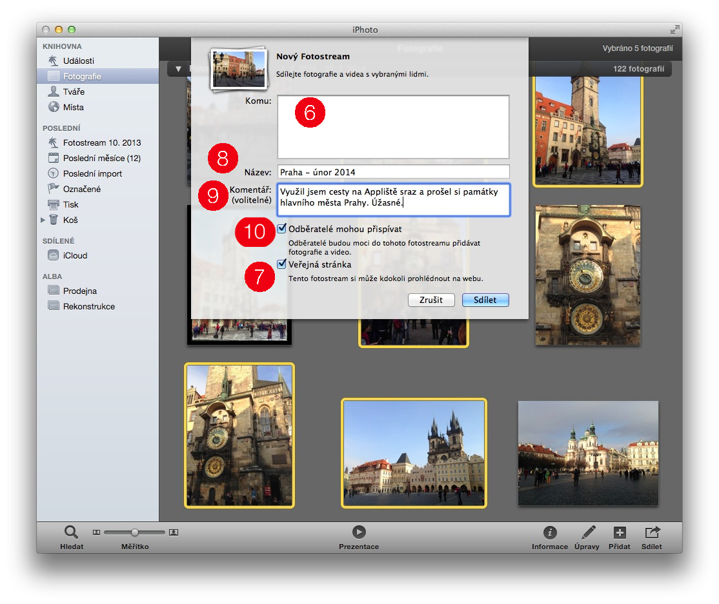Click the Komu recipients field

click(x=393, y=127)
